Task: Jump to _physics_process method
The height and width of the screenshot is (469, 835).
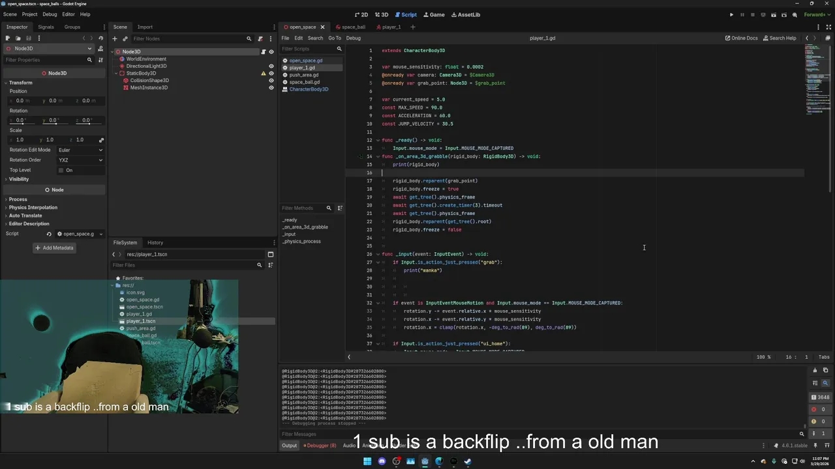Action: click(x=301, y=241)
